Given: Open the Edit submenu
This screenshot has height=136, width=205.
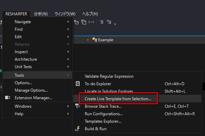Looking at the screenshot, I should pyautogui.click(x=38, y=37).
